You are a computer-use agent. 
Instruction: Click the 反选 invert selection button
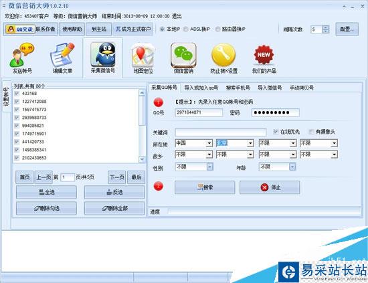(114, 192)
